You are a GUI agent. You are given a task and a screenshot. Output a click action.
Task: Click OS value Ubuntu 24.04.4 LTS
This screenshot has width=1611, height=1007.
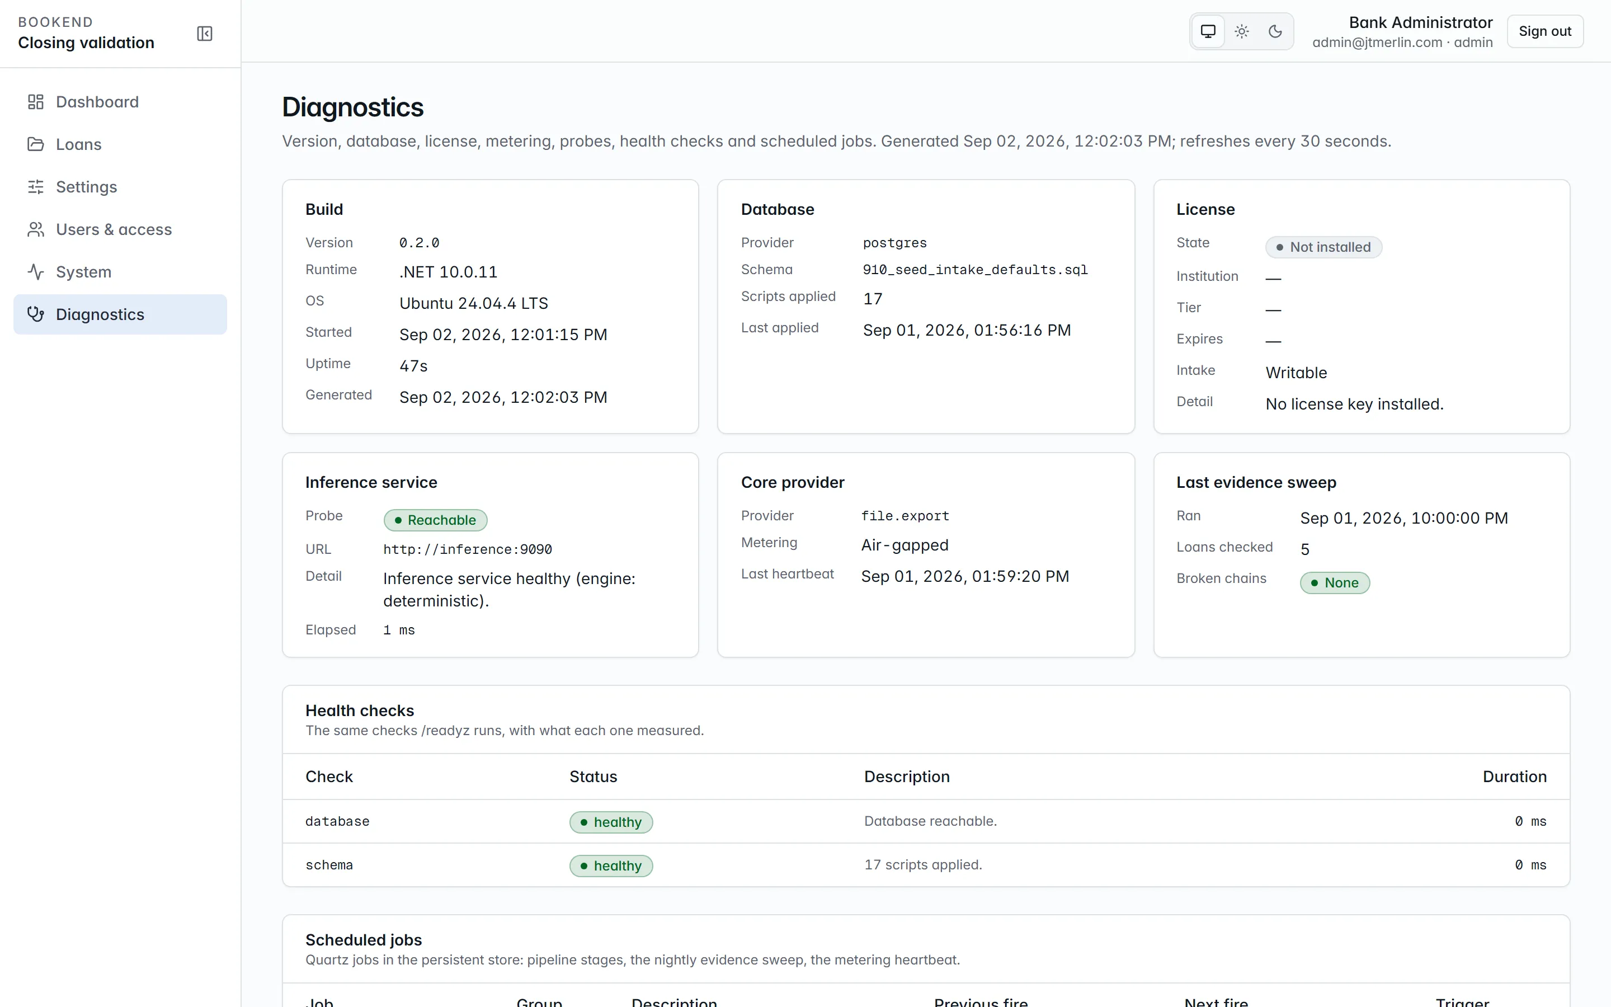pos(473,304)
